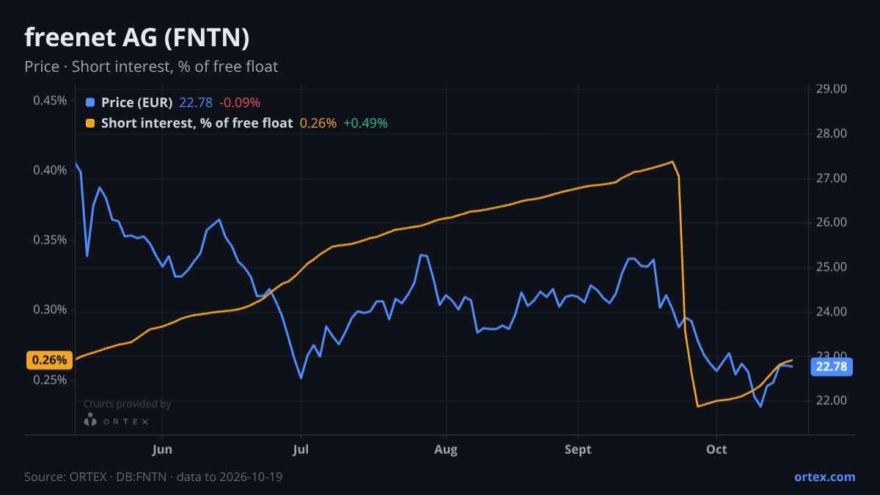Click the Jul x-axis label
The width and height of the screenshot is (880, 495).
(300, 450)
